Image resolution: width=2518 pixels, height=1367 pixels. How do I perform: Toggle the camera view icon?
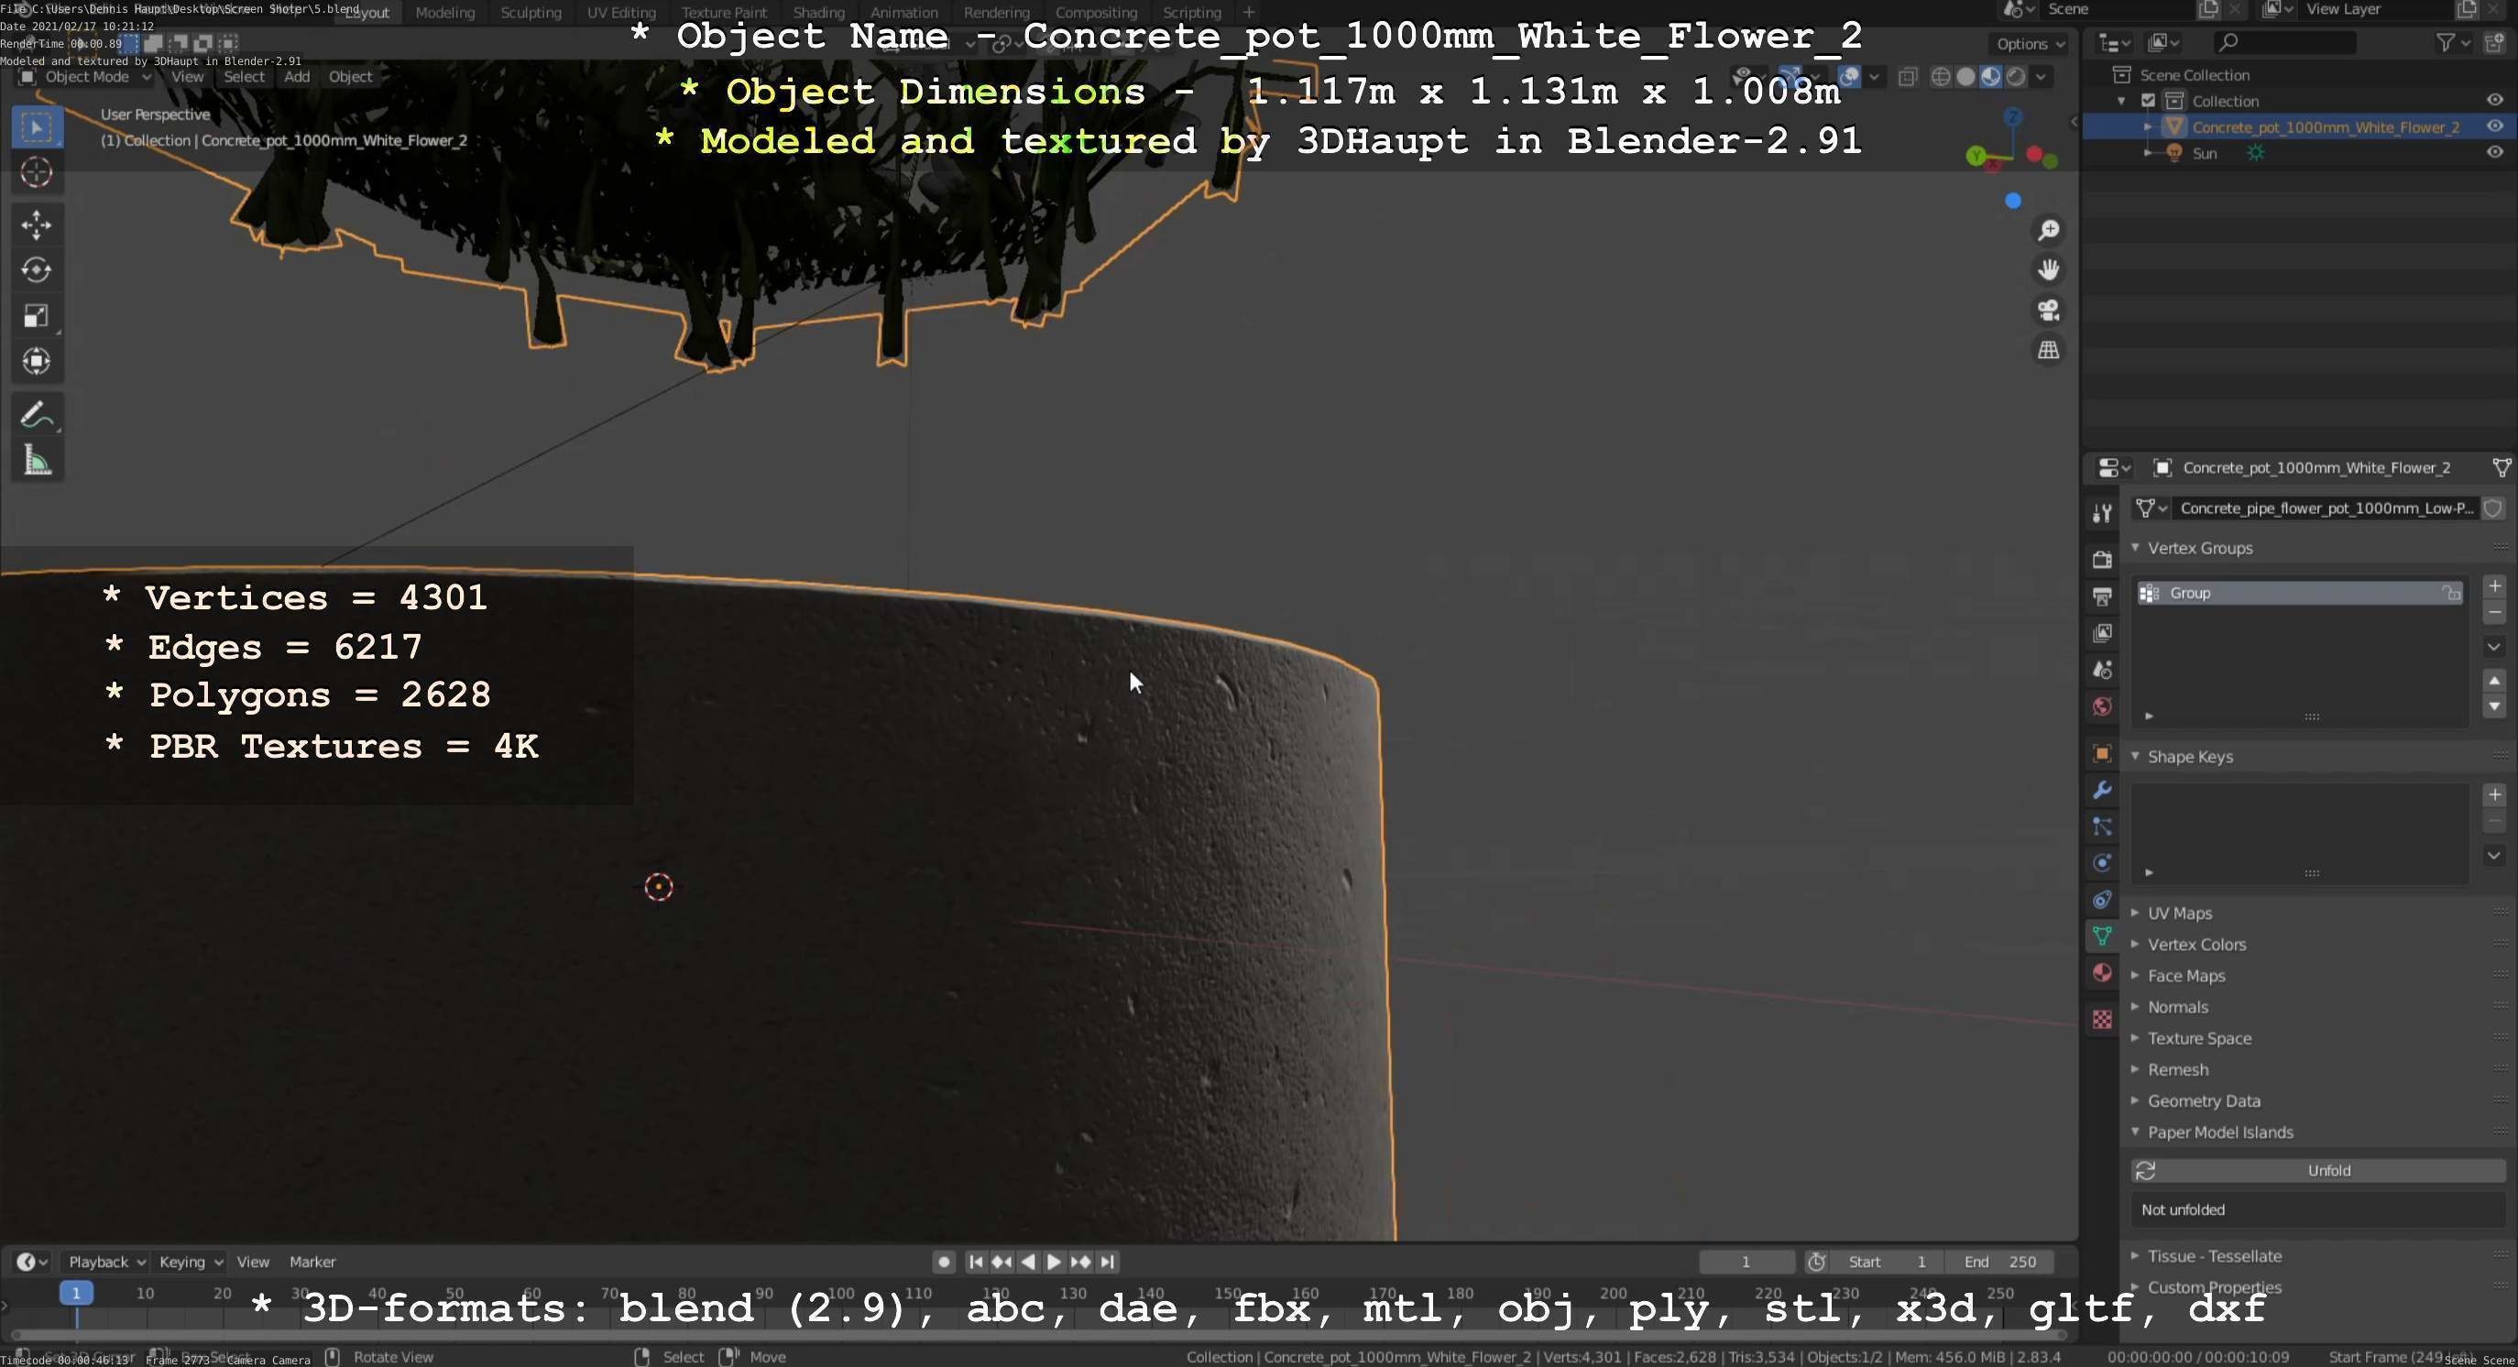coord(2048,311)
